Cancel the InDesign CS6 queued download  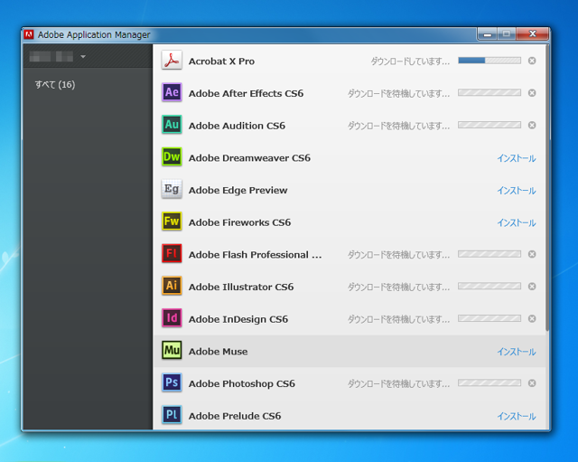pos(532,318)
